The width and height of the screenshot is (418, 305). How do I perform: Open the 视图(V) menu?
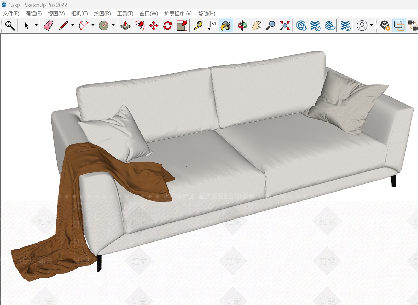tap(56, 14)
